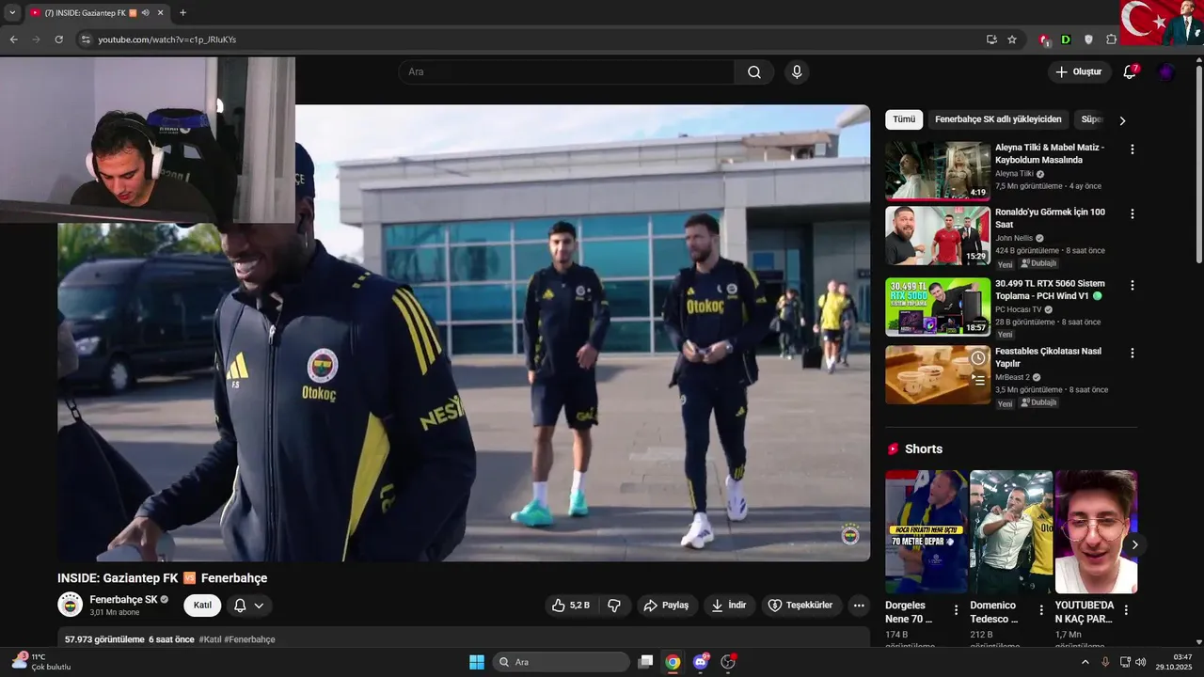Screen dimensions: 1204x677
Task: Click the #Katıl hashtag link
Action: [210, 639]
